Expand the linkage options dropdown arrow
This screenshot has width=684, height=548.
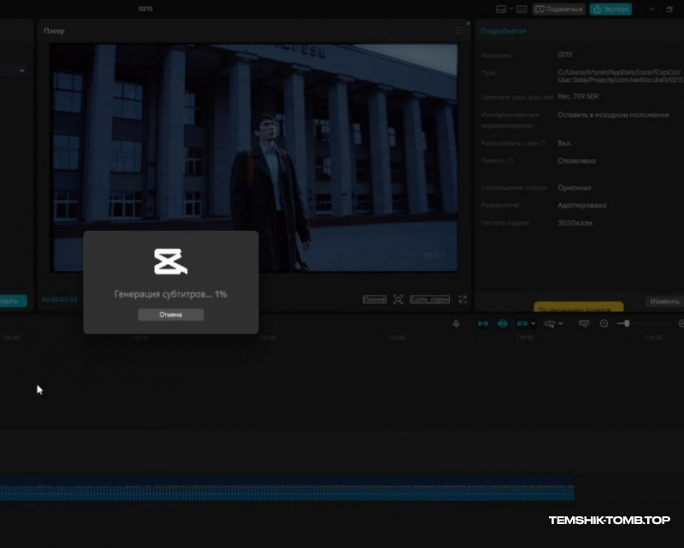(x=534, y=324)
